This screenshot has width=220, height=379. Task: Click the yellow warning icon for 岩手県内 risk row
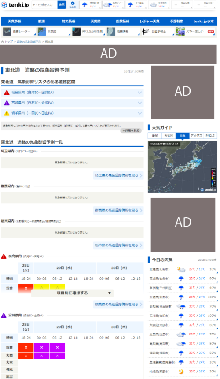point(7,113)
